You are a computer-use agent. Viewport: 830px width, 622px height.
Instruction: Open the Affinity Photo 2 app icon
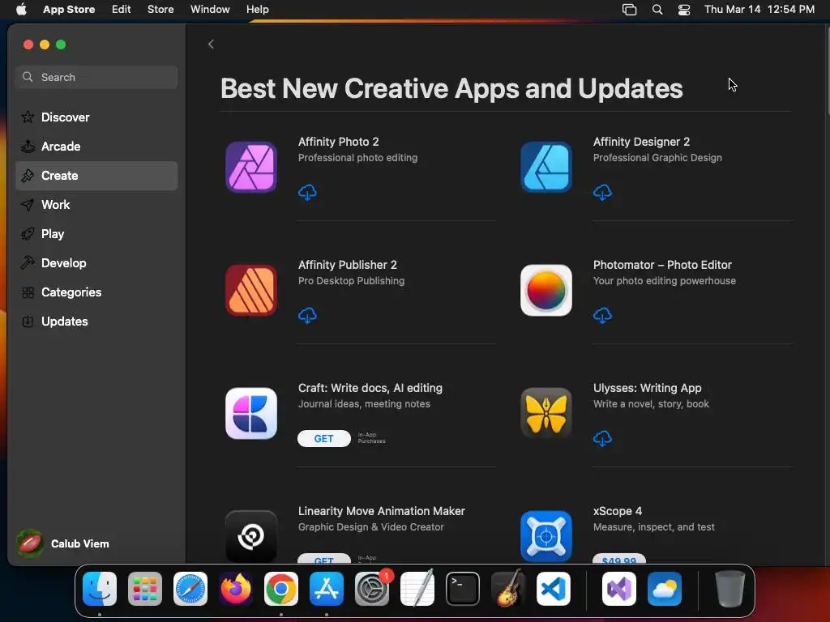click(x=251, y=167)
